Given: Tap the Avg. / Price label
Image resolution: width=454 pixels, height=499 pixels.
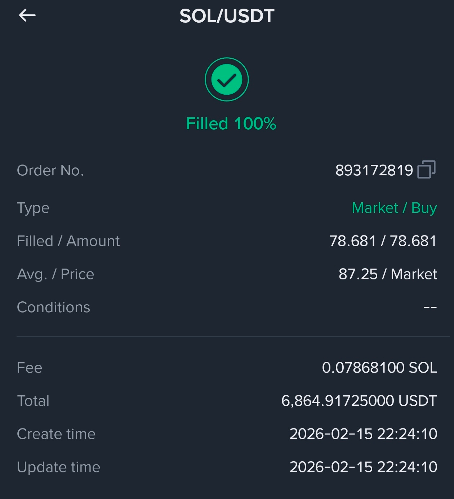Looking at the screenshot, I should 55,274.
